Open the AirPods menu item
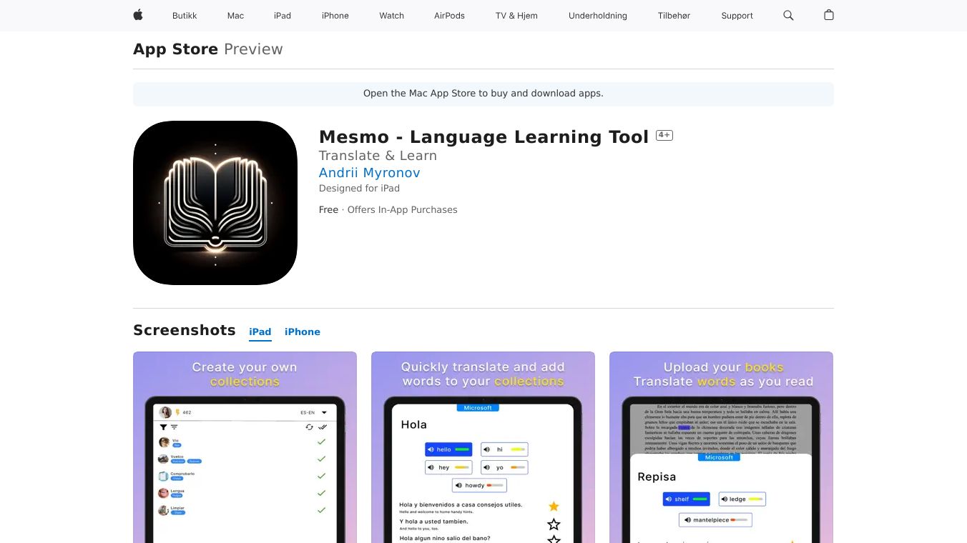Screen dimensions: 967x543 449,16
